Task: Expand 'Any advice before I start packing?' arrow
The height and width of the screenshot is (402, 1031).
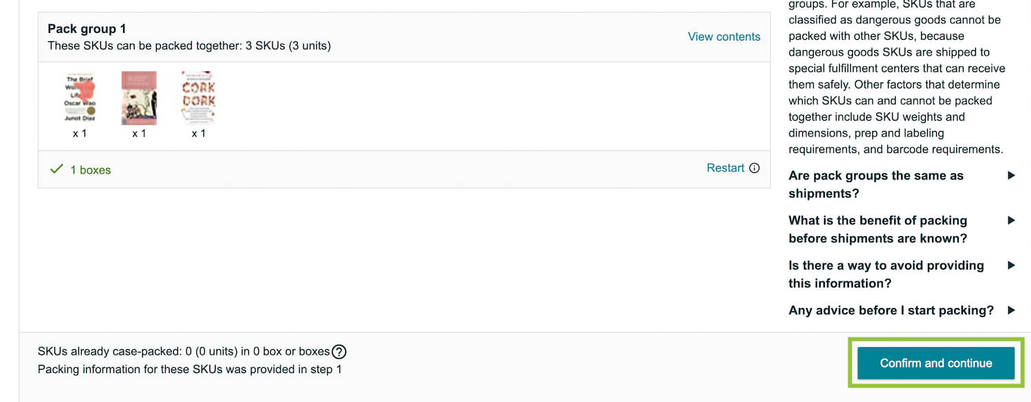Action: pyautogui.click(x=1011, y=310)
